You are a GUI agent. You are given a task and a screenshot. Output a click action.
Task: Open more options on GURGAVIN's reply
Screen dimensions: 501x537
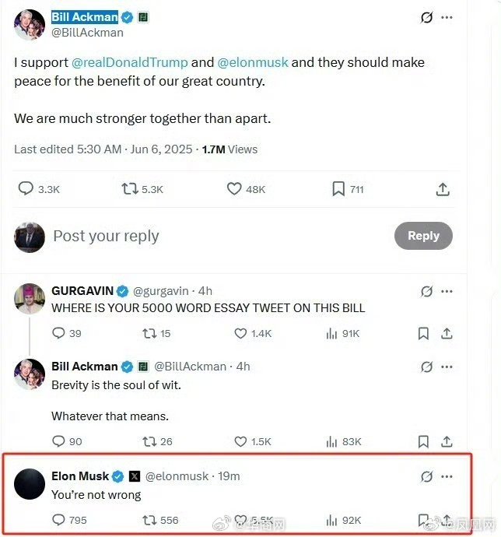pyautogui.click(x=447, y=291)
